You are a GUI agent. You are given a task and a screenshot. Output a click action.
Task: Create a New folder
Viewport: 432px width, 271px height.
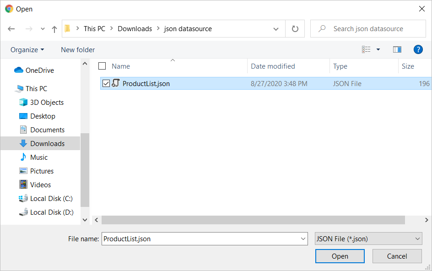click(77, 49)
